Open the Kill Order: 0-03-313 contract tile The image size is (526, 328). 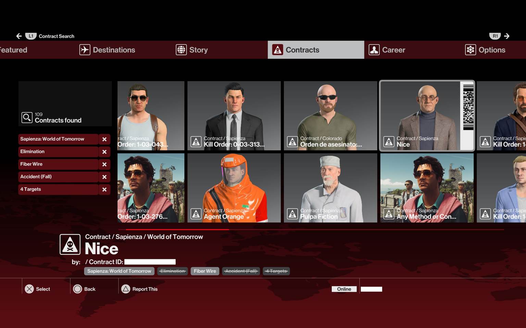tap(234, 116)
